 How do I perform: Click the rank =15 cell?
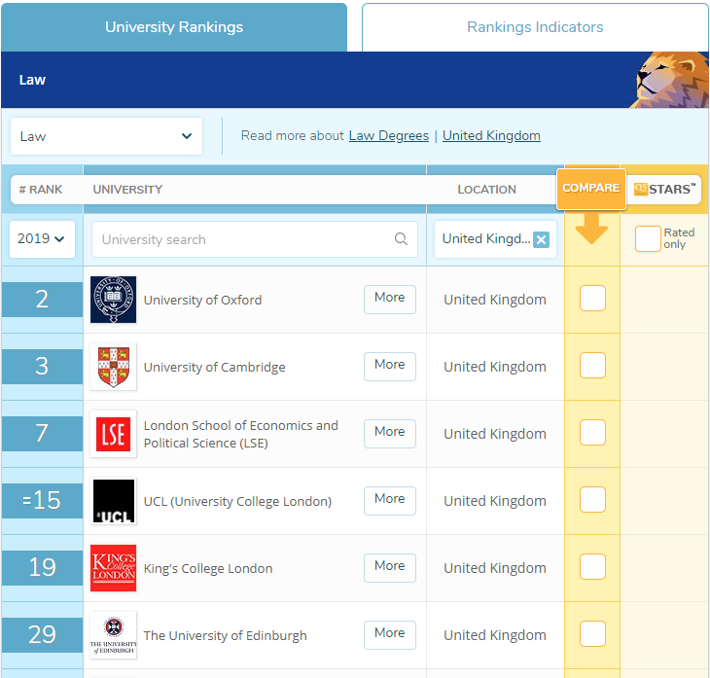click(42, 500)
